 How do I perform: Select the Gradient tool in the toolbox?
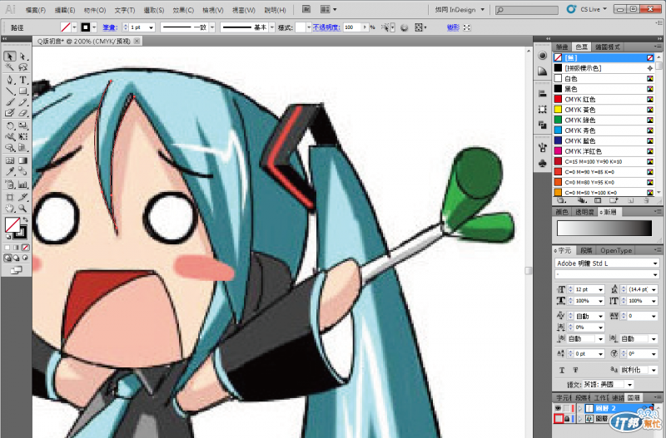click(22, 160)
